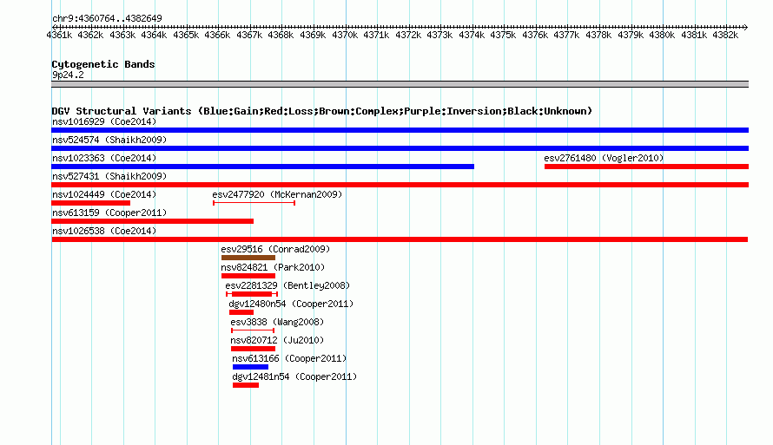The width and height of the screenshot is (773, 445).
Task: Click the 9p24.2 band label
Action: [x=68, y=75]
